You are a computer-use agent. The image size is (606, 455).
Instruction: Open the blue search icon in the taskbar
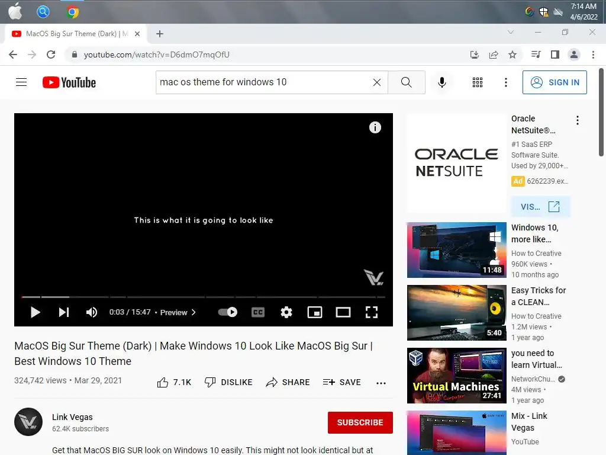pos(43,12)
